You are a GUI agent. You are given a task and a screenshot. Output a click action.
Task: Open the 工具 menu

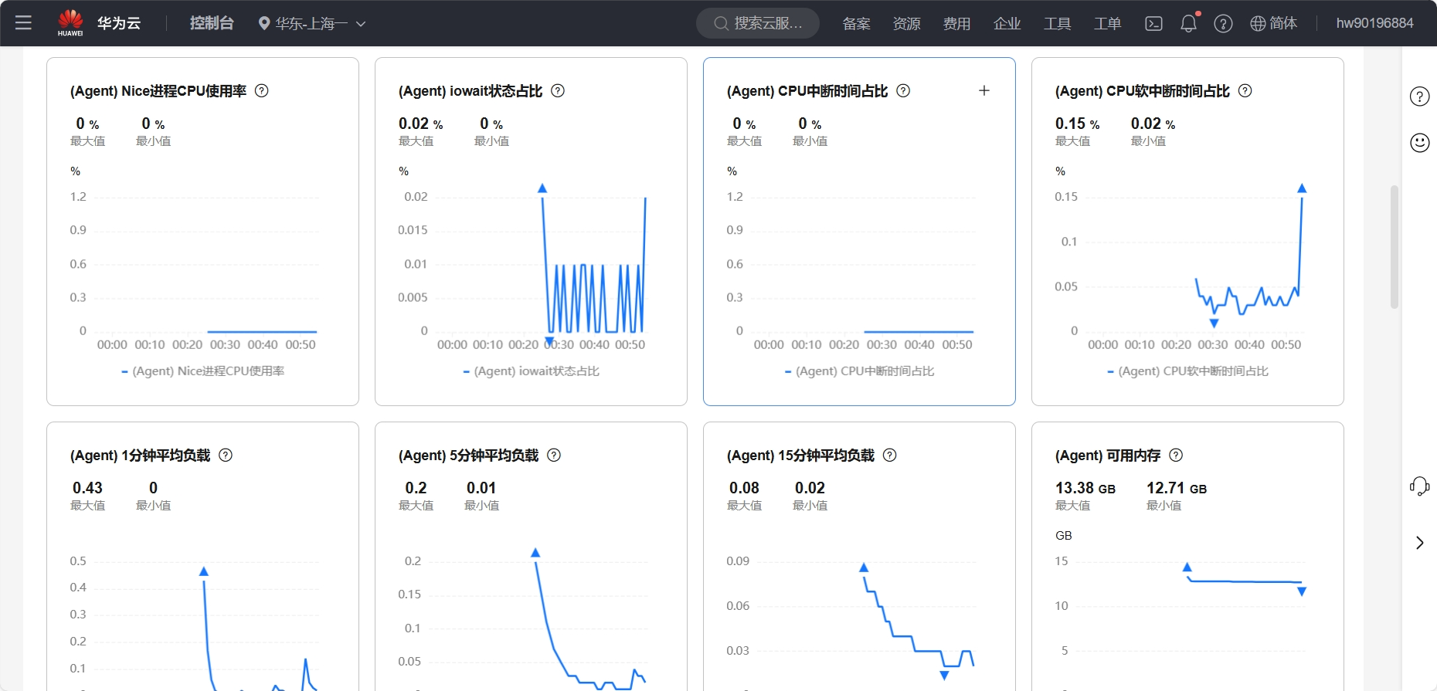[1057, 24]
